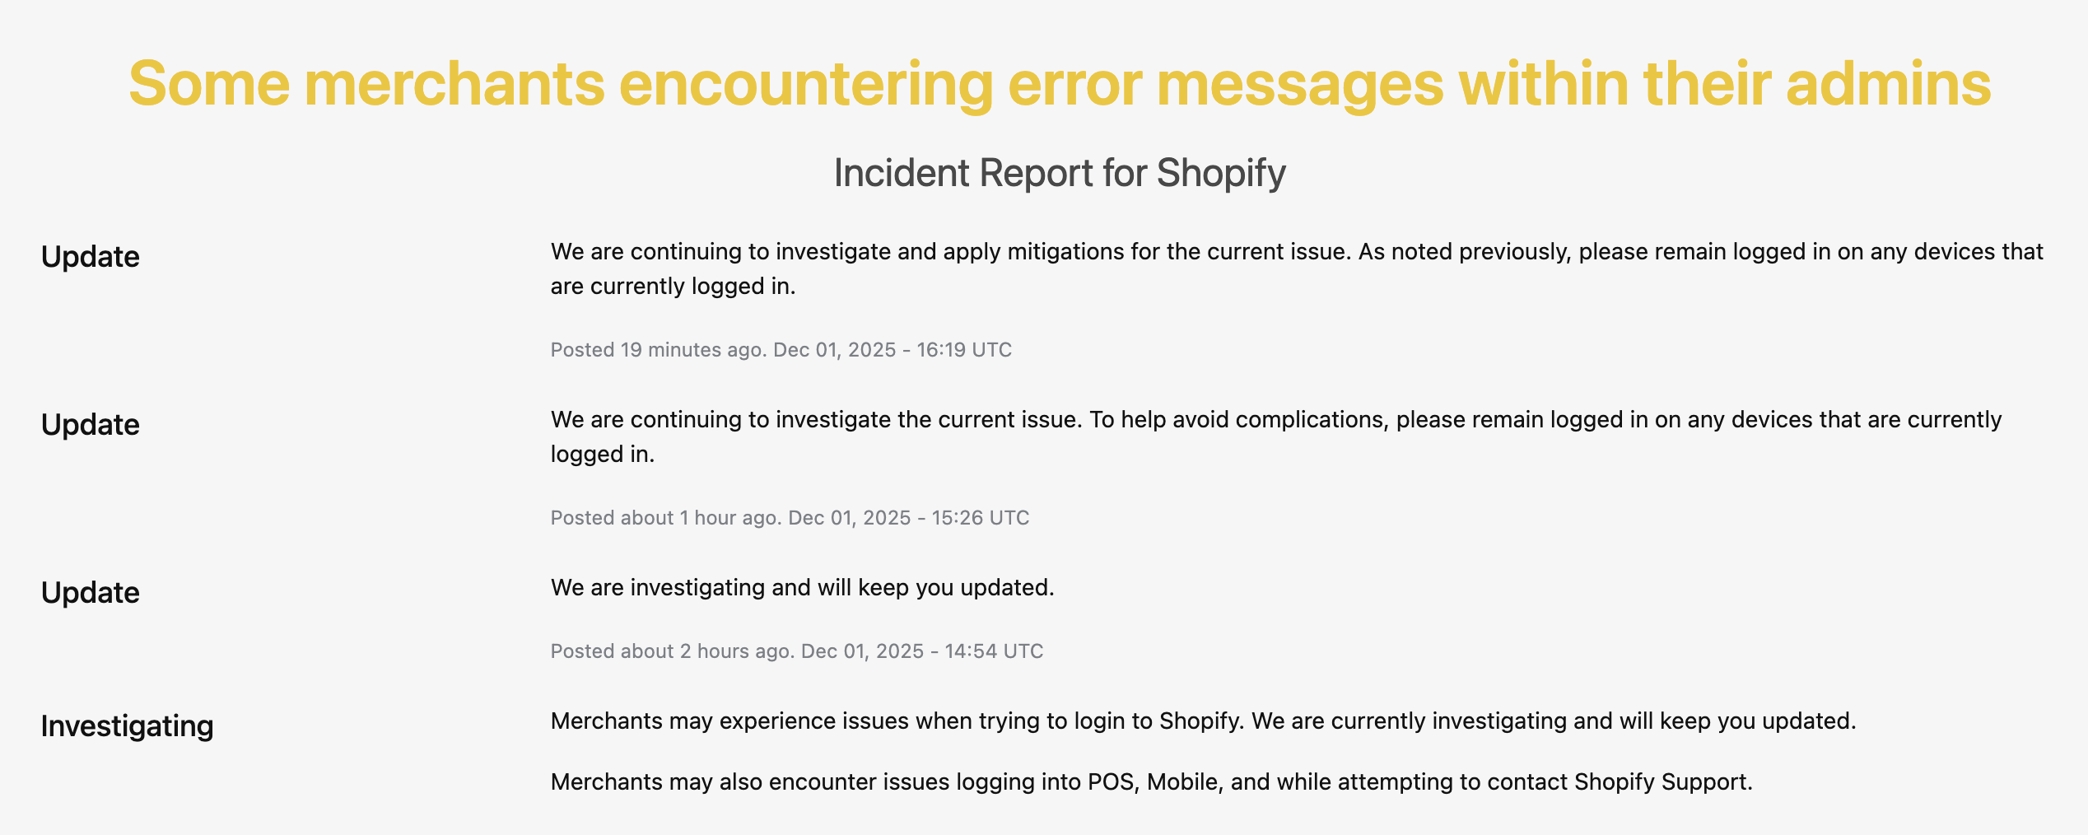Click the update text about avoiding complications
2088x835 pixels.
point(1276,420)
